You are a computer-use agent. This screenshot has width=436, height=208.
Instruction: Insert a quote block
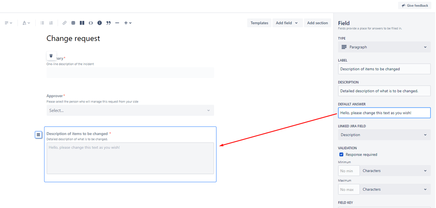[x=108, y=23]
